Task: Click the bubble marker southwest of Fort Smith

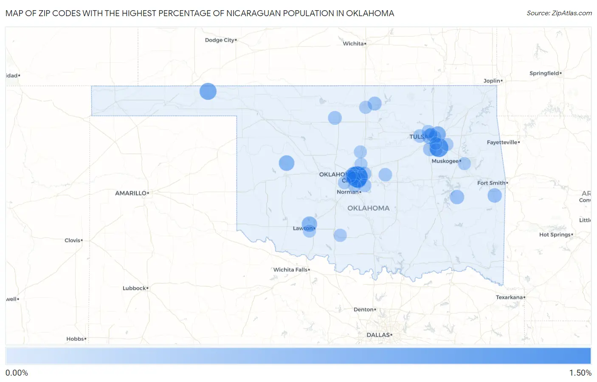Action: [x=457, y=197]
